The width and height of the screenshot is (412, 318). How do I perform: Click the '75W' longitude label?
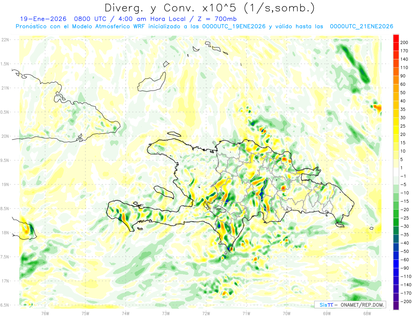[85, 313]
